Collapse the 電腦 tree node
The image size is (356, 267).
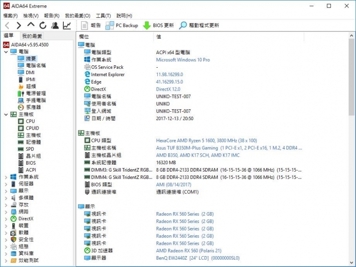pyautogui.click(x=6, y=52)
